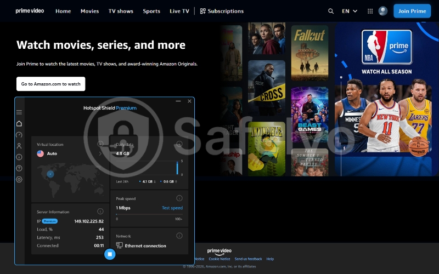Open the Movies tab in Prime Video
The image size is (439, 274).
89,11
